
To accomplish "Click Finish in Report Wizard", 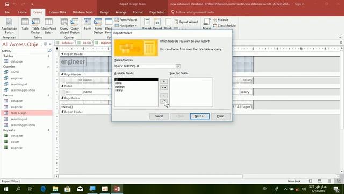I will point(221,116).
